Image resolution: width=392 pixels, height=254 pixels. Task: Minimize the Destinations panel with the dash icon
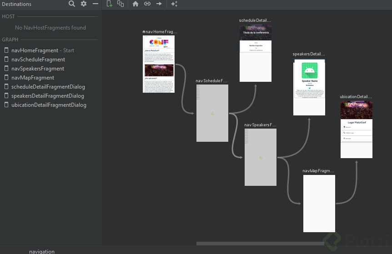coord(95,4)
